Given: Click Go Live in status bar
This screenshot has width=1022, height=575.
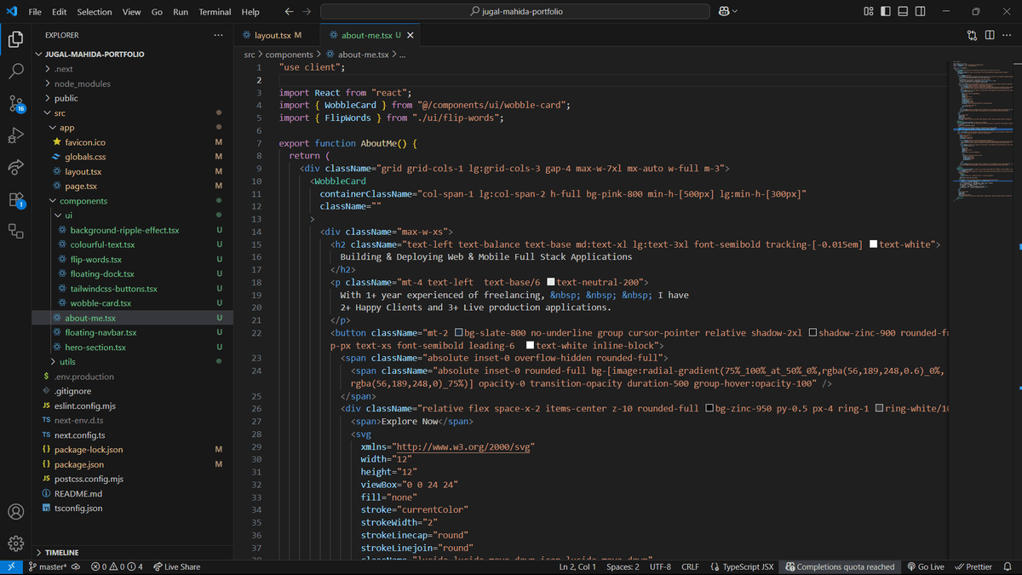Looking at the screenshot, I should [926, 566].
